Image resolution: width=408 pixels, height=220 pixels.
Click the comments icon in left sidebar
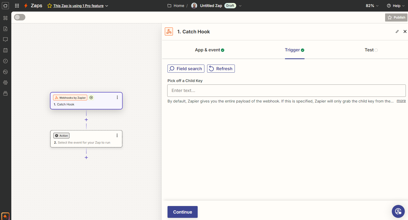pos(5,40)
